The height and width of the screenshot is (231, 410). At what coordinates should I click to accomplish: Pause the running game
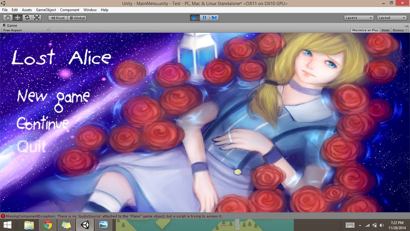click(204, 18)
